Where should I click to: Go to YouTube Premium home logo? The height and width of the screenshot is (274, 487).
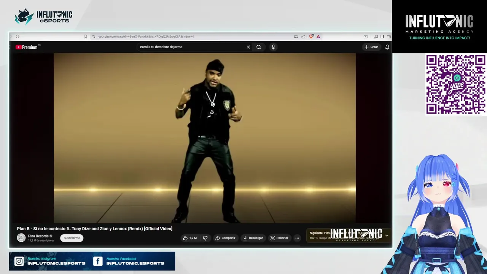[27, 47]
